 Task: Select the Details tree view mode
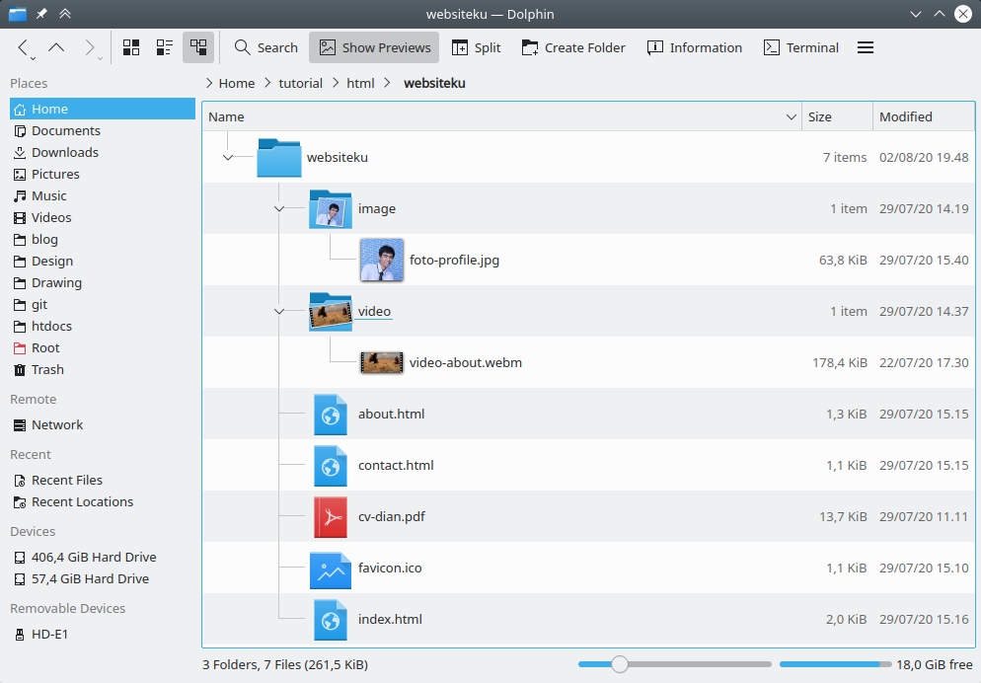(197, 46)
